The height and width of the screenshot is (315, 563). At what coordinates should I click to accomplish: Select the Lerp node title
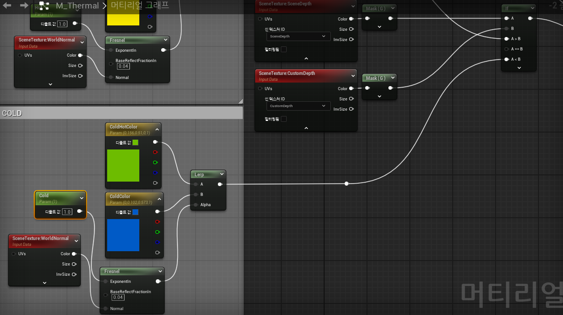(x=199, y=174)
